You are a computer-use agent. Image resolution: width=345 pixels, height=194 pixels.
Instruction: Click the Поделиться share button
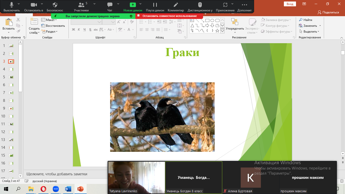pyautogui.click(x=328, y=12)
